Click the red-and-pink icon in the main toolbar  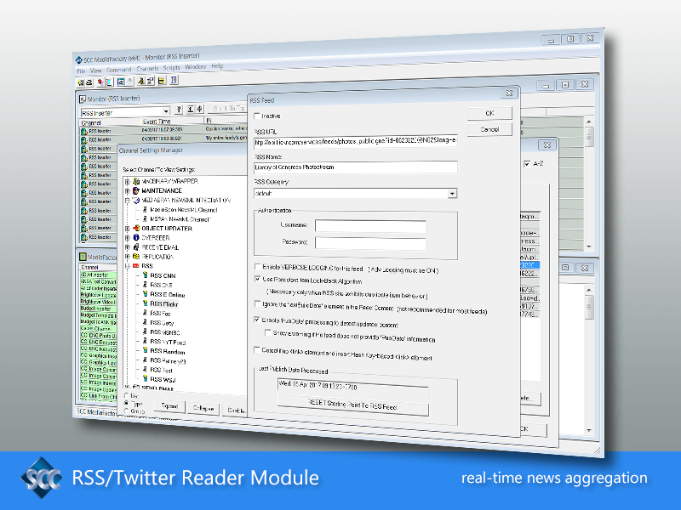coord(100,82)
